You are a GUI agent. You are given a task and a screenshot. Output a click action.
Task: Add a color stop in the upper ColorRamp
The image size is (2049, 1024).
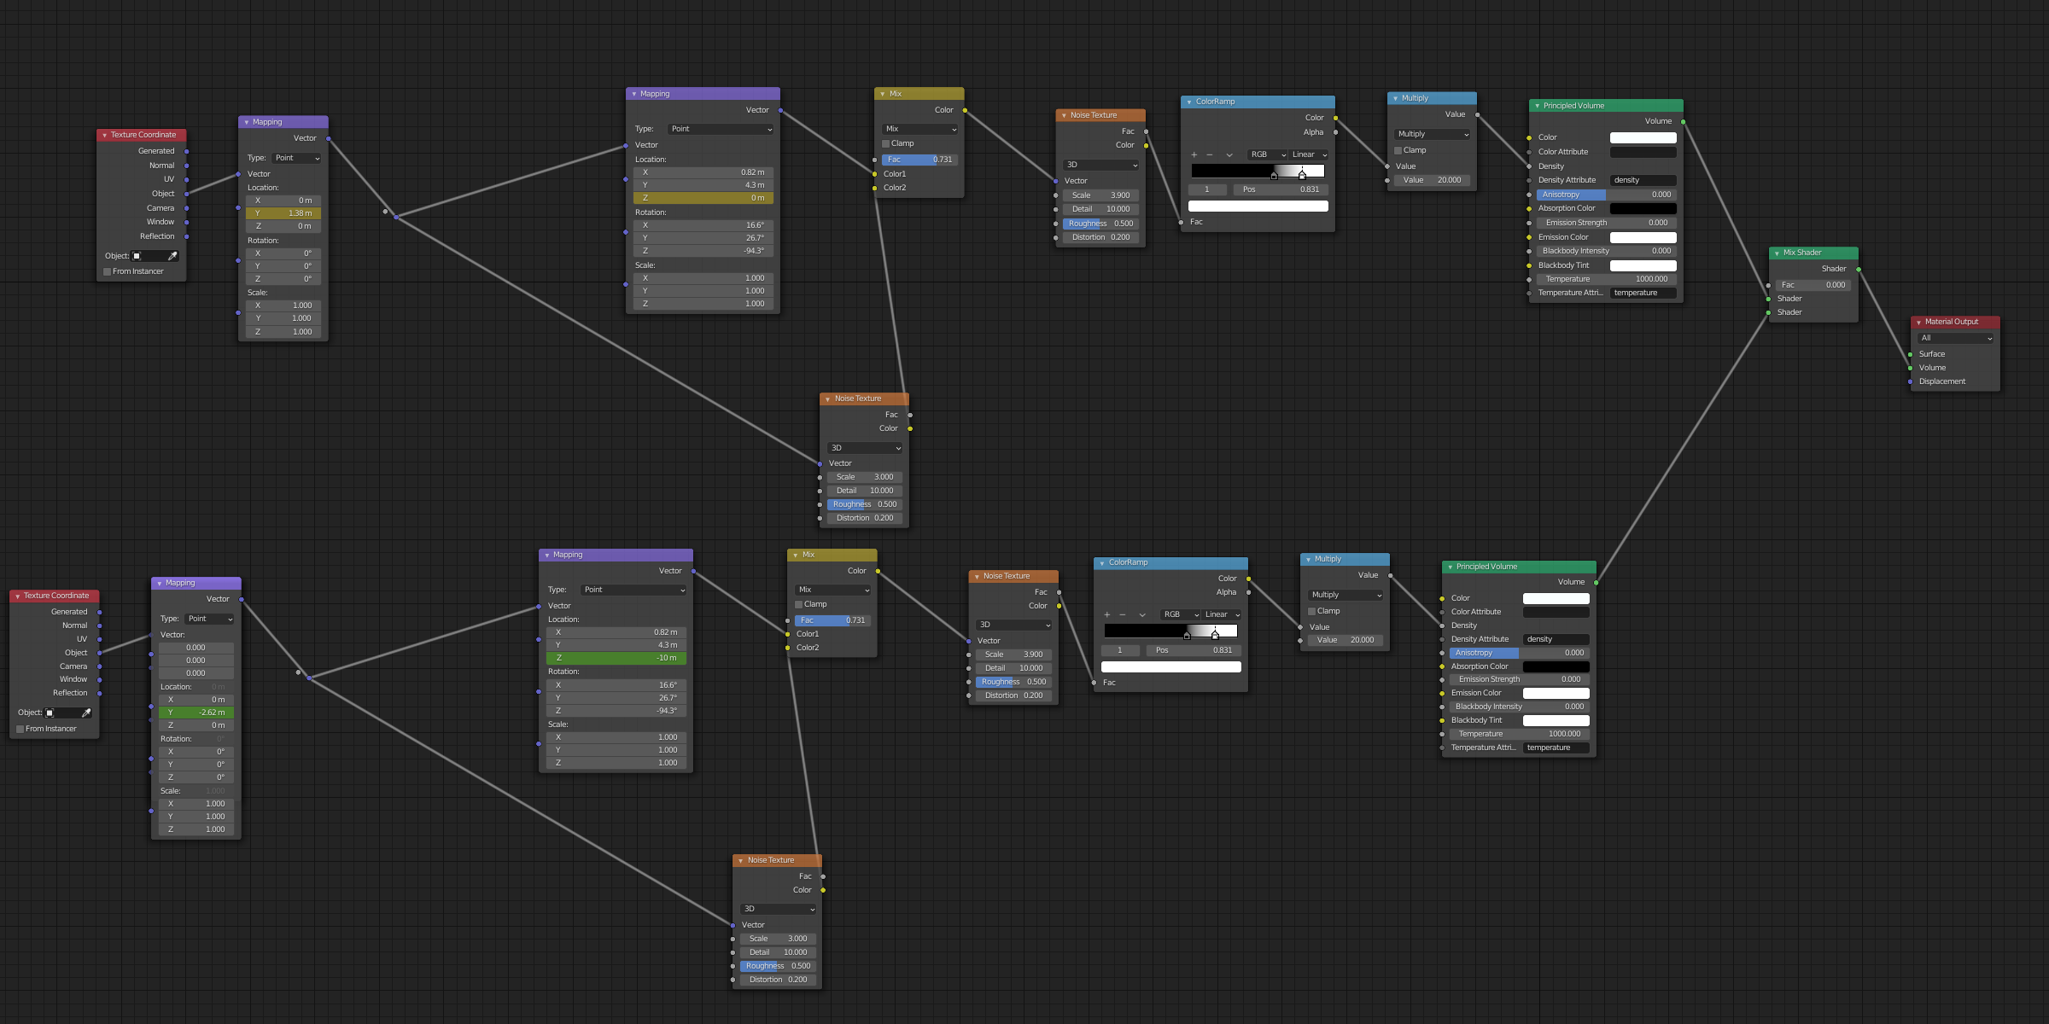[x=1194, y=155]
